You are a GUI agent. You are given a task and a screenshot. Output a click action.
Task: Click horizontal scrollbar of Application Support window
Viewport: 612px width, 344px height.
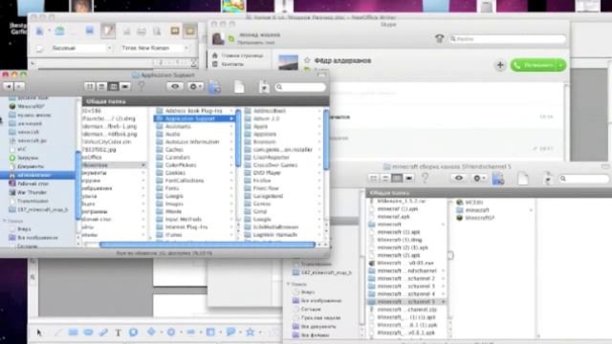(208, 245)
